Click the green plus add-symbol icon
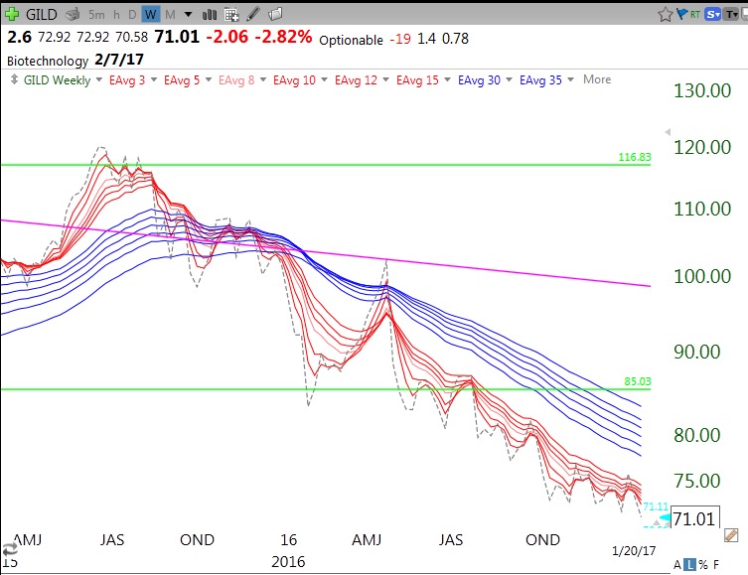The image size is (748, 575). coord(12,14)
